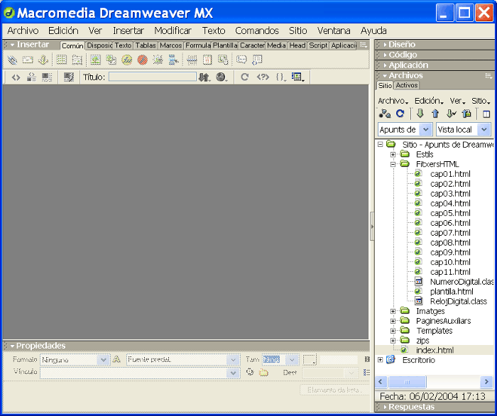Open the Ventana menu
The image size is (497, 416).
click(334, 31)
